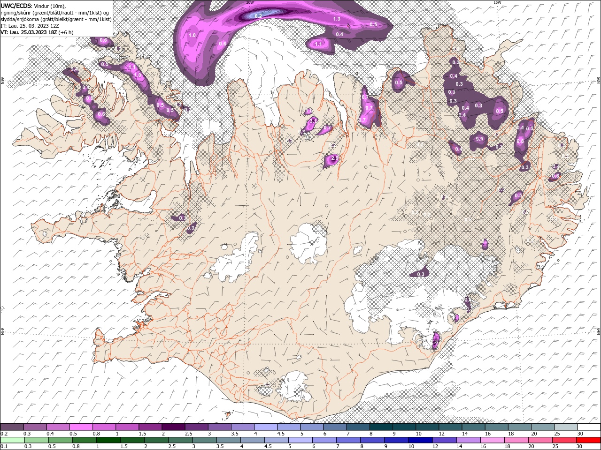This screenshot has height=450, width=601.
Task: Select the 'IT: Lau. 25. 03. 2023 12Z' line
Action: click(x=30, y=26)
